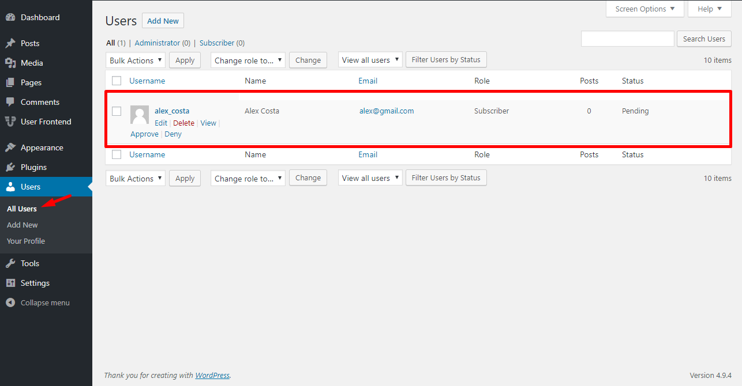Viewport: 742px width, 386px height.
Task: Click the Settings sliders icon
Action: (10, 283)
